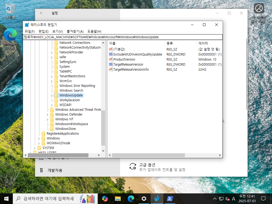Expand the SYSTEM key arrow
272x204 pixels.
(x=35, y=148)
